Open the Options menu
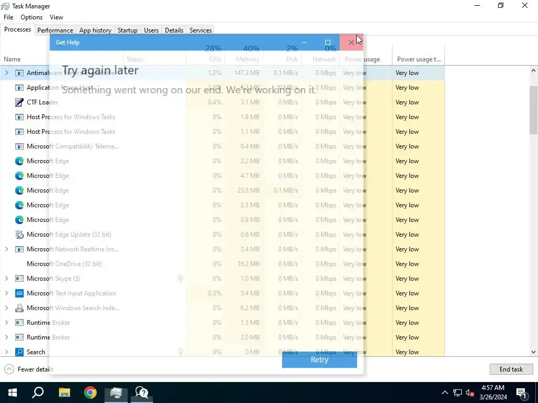The image size is (538, 403). (32, 17)
